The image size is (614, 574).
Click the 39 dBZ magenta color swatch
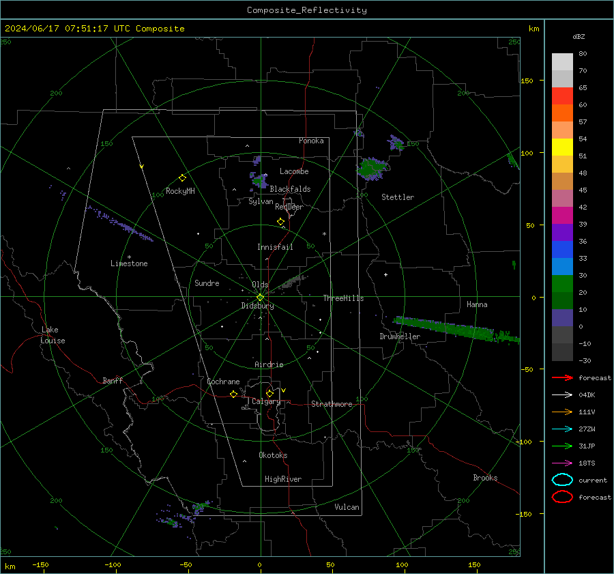coord(562,215)
